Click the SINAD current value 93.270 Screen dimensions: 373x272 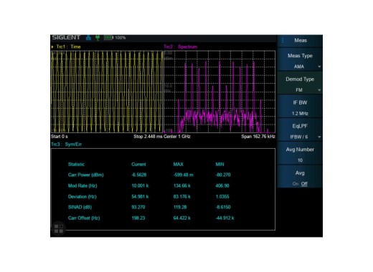coord(138,207)
